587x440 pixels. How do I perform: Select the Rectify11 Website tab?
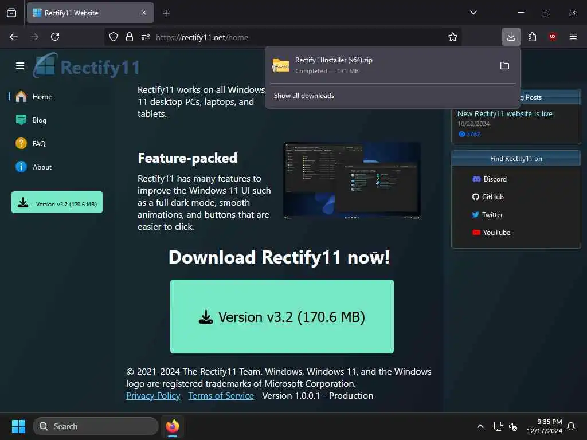pos(90,13)
